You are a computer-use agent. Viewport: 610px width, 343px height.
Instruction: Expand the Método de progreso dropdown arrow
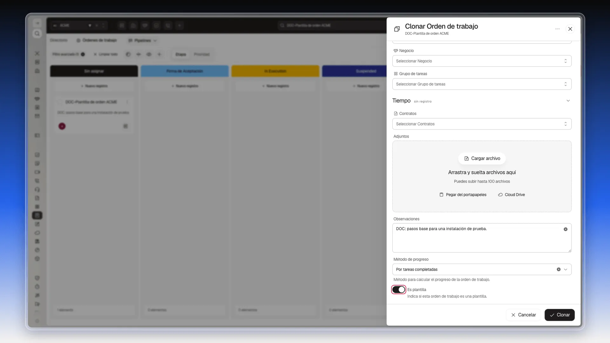566,269
